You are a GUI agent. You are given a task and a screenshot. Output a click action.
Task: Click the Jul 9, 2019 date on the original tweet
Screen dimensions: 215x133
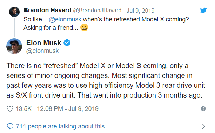pyautogui.click(x=141, y=11)
